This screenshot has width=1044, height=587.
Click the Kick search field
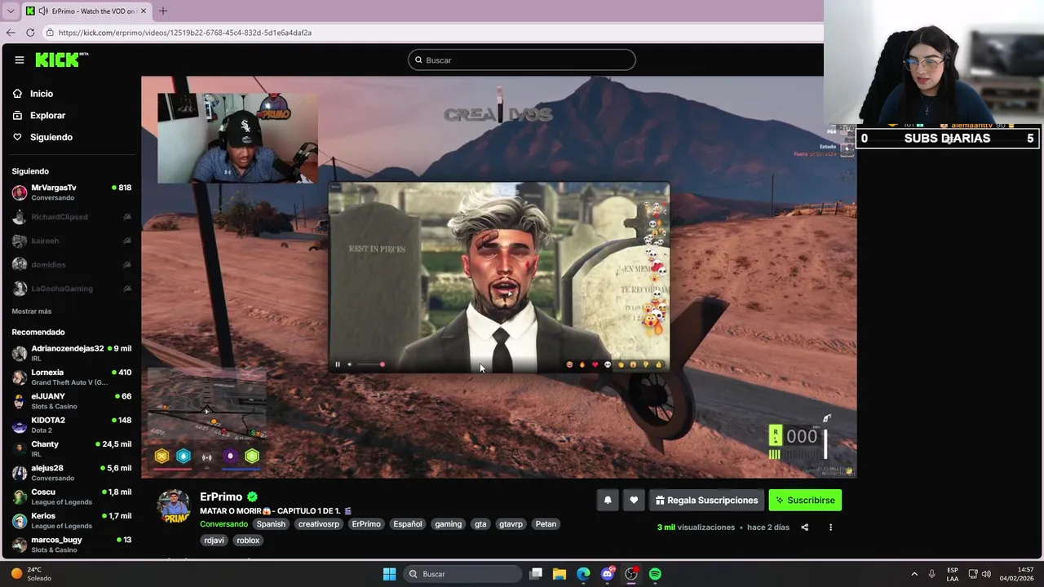[x=522, y=60]
